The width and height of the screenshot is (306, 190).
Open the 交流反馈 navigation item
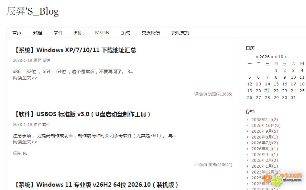(151, 33)
